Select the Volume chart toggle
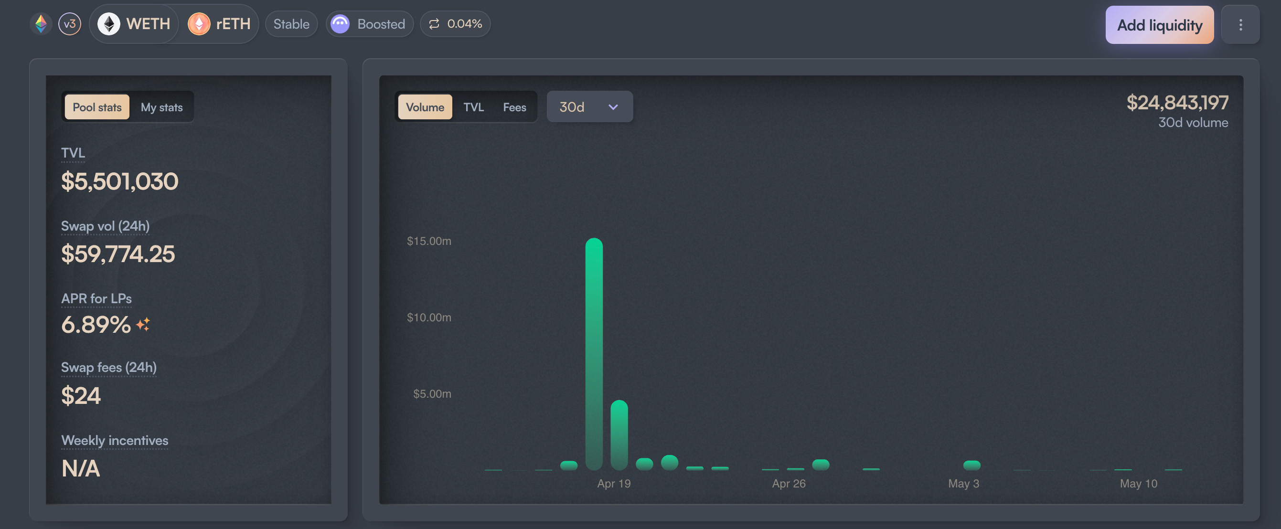 425,107
